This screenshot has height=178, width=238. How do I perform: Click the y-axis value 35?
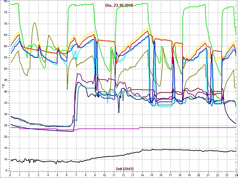click(5, 103)
